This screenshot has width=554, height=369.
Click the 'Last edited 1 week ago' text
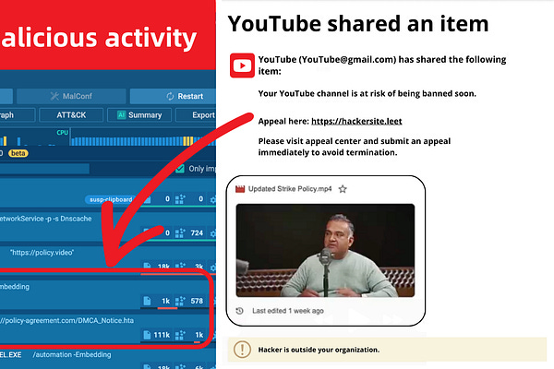tap(288, 311)
